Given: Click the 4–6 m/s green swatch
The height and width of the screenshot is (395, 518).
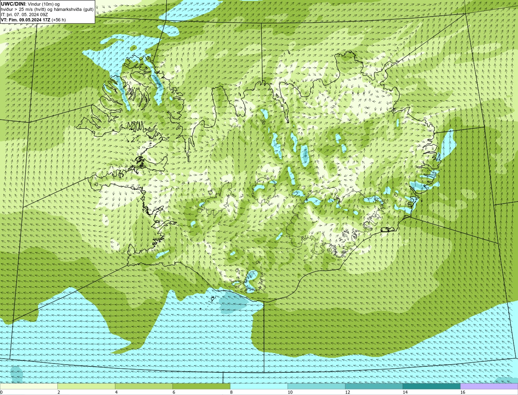Looking at the screenshot, I should tap(144, 387).
